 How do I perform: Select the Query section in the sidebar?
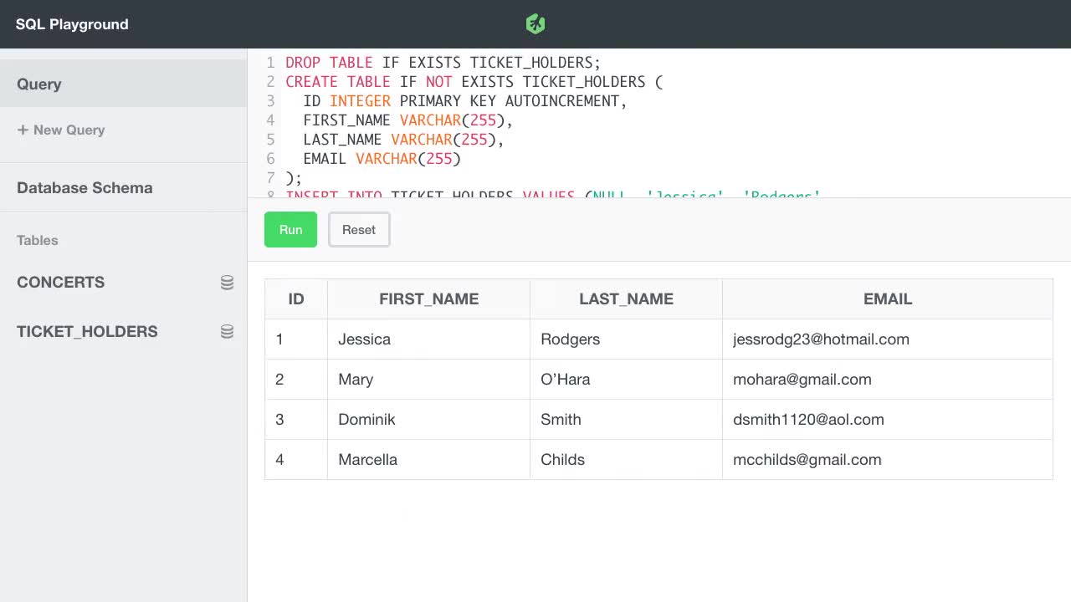click(x=39, y=84)
